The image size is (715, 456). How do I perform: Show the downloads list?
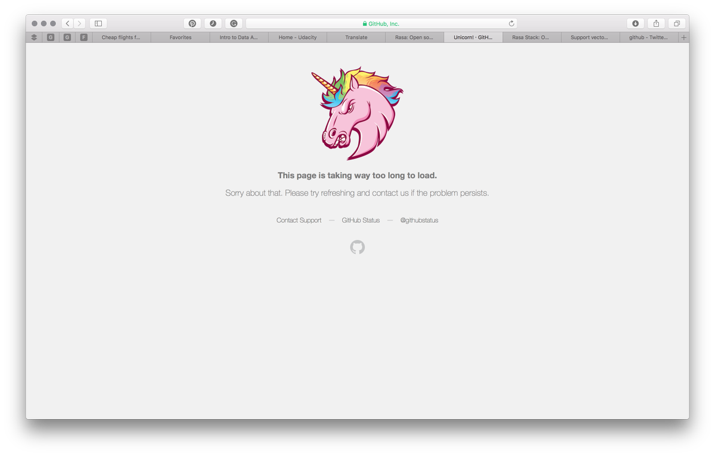tap(635, 23)
